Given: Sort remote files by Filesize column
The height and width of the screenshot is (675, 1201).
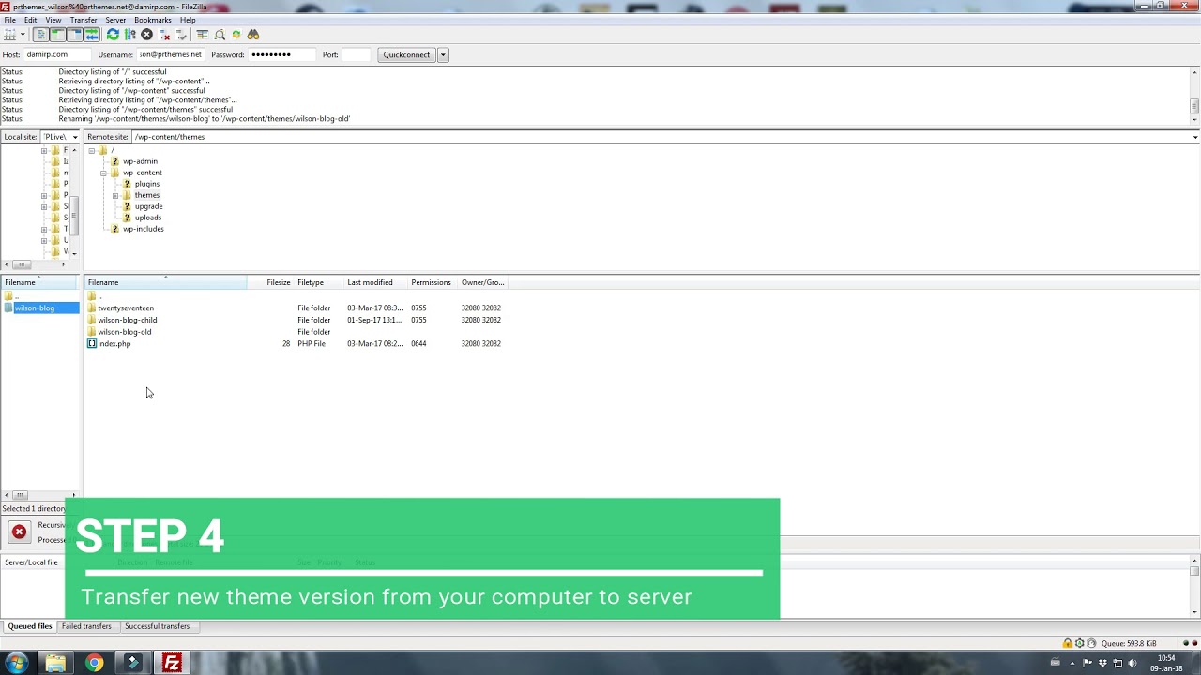Looking at the screenshot, I should 272,282.
